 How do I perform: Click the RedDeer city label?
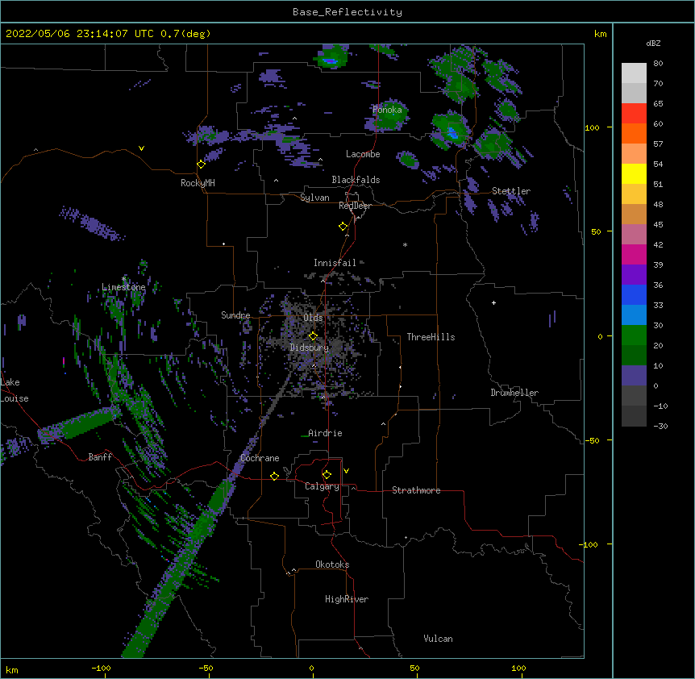tap(355, 206)
